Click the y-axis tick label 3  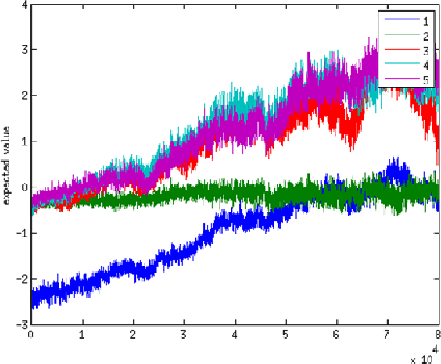[25, 49]
